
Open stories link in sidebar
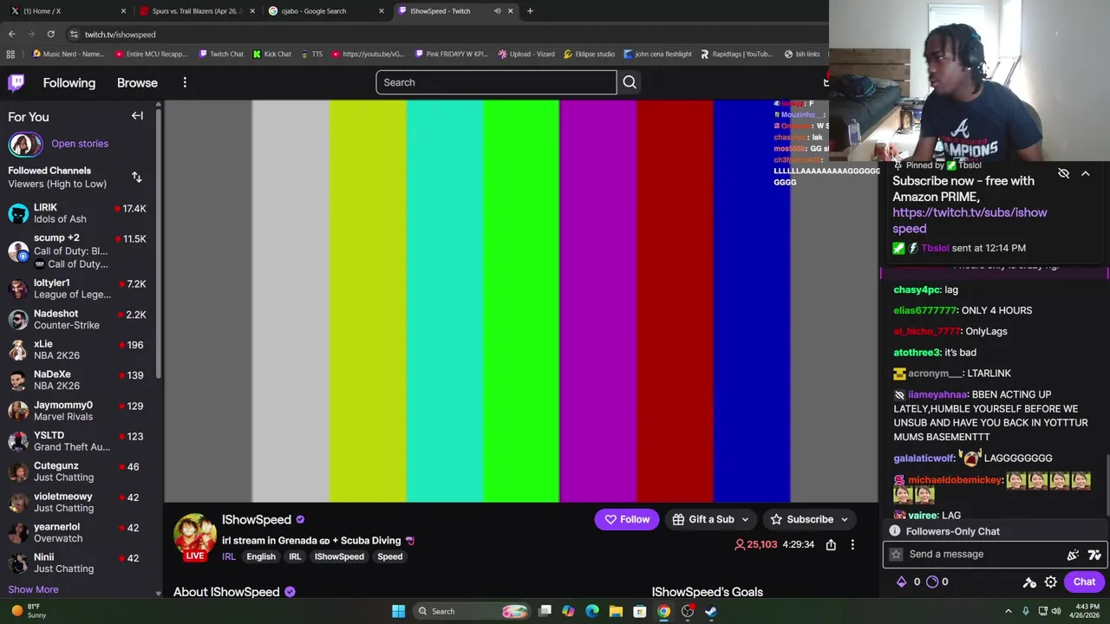pyautogui.click(x=80, y=144)
